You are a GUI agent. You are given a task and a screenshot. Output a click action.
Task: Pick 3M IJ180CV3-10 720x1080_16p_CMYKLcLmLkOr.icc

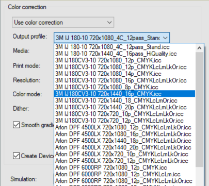125,80
